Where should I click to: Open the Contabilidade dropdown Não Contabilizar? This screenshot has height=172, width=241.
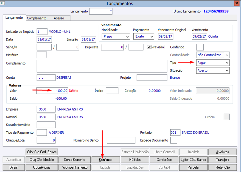coord(213,55)
